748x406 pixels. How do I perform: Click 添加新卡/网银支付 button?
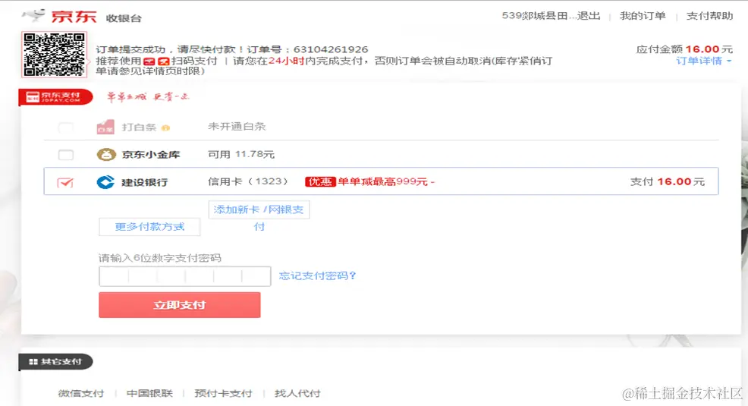(x=259, y=210)
